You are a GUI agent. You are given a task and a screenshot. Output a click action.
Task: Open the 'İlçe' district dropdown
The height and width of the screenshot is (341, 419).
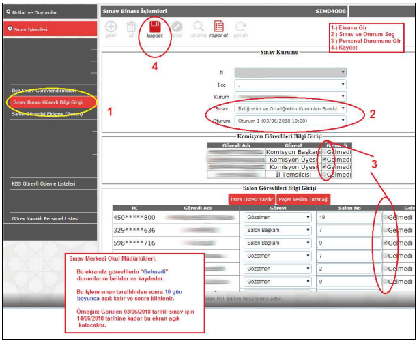point(291,85)
